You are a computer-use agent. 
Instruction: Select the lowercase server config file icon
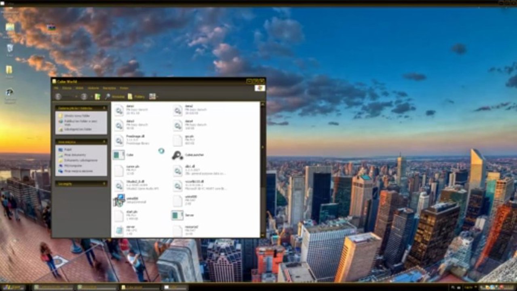tap(119, 231)
